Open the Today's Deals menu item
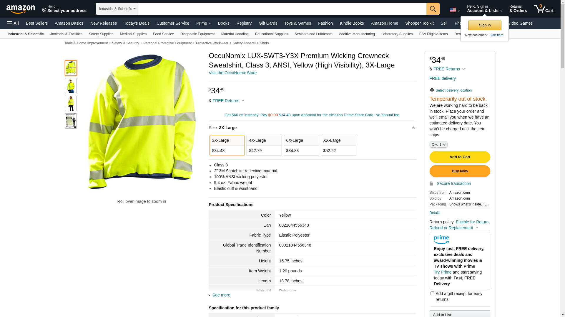The image size is (565, 317). [x=137, y=23]
